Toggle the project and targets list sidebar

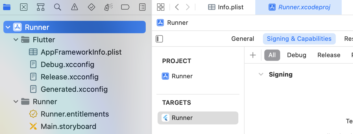(160, 39)
